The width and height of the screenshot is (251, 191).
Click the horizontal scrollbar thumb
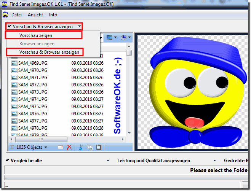click(41, 139)
